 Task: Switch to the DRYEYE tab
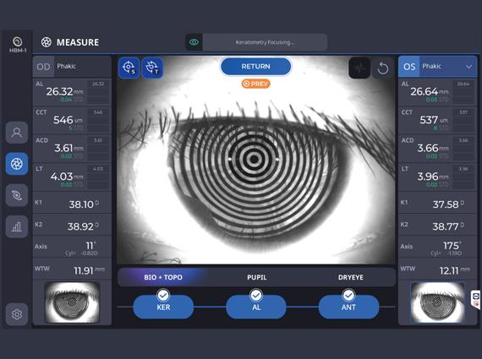351,277
